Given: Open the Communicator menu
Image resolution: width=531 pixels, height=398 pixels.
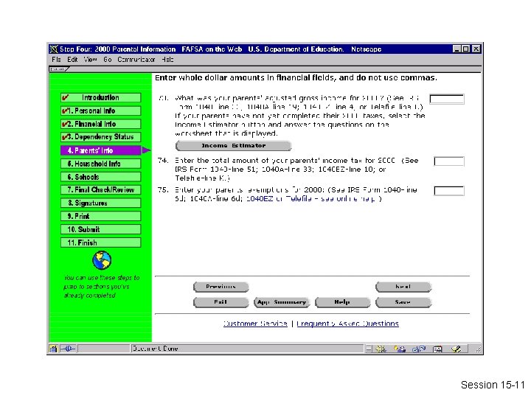Looking at the screenshot, I should [x=136, y=60].
